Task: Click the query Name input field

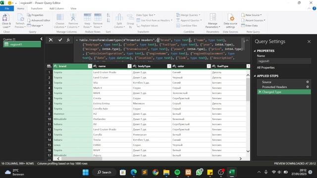Action: click(284, 61)
